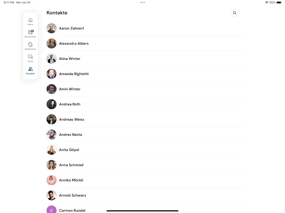Click the search magnifier icon
Image resolution: width=285 pixels, height=213 pixels.
click(x=235, y=13)
